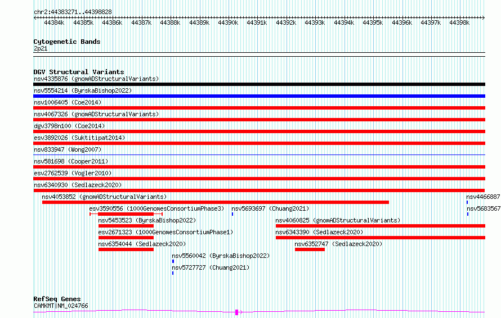
Task: Open the CAMKMT|NM_024766 gene label
Action: [61, 306]
